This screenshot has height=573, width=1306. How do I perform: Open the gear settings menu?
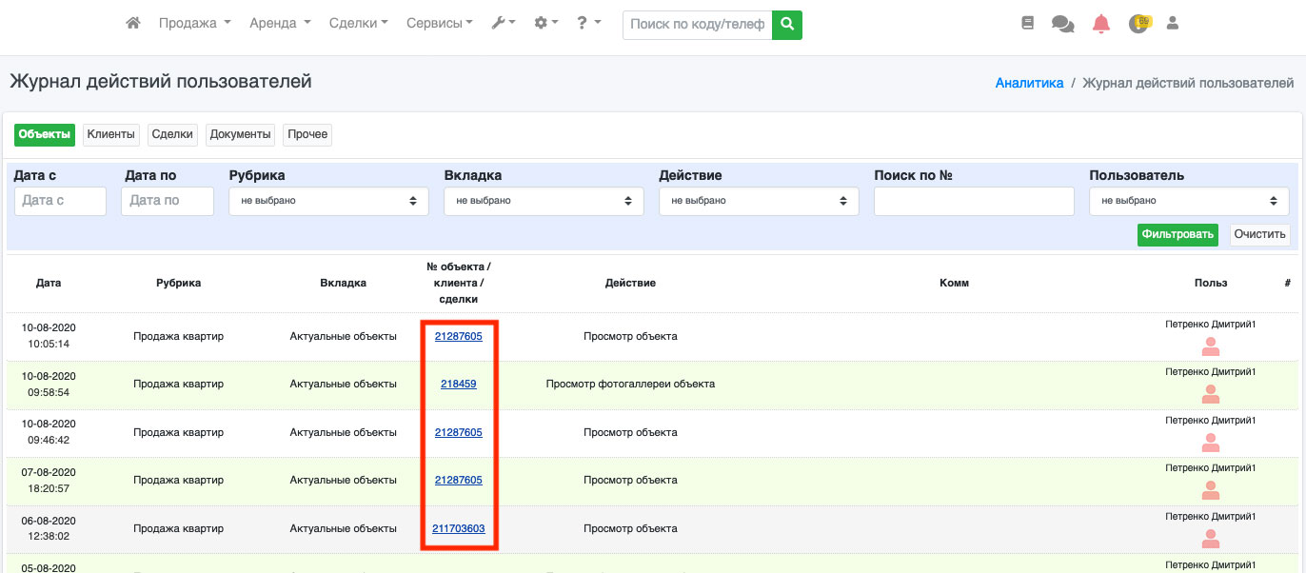point(545,24)
